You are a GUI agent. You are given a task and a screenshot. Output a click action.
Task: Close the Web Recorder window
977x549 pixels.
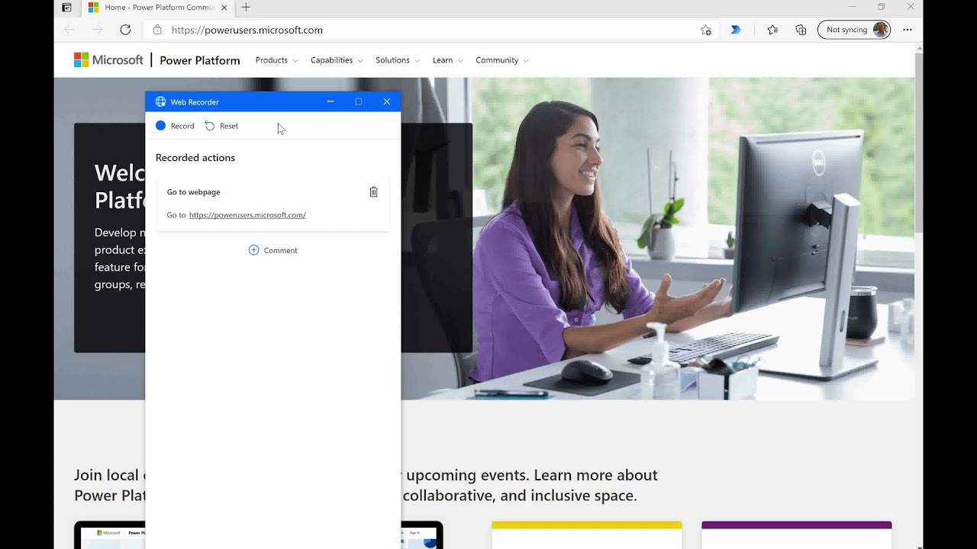click(387, 101)
